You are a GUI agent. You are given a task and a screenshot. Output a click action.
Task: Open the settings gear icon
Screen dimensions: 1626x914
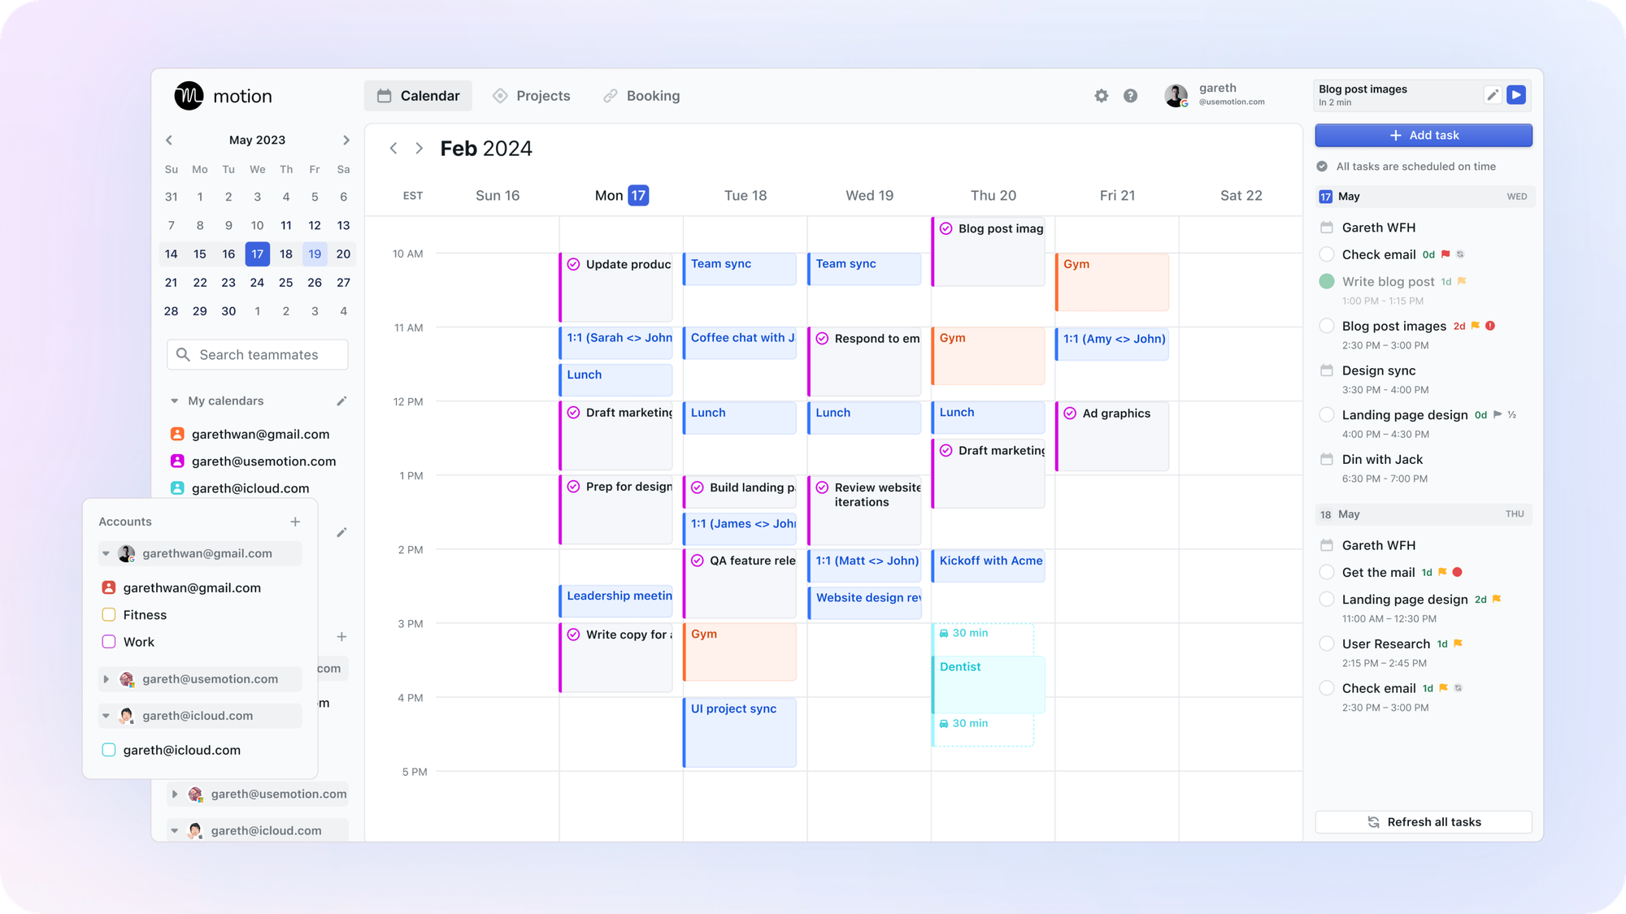(1101, 96)
